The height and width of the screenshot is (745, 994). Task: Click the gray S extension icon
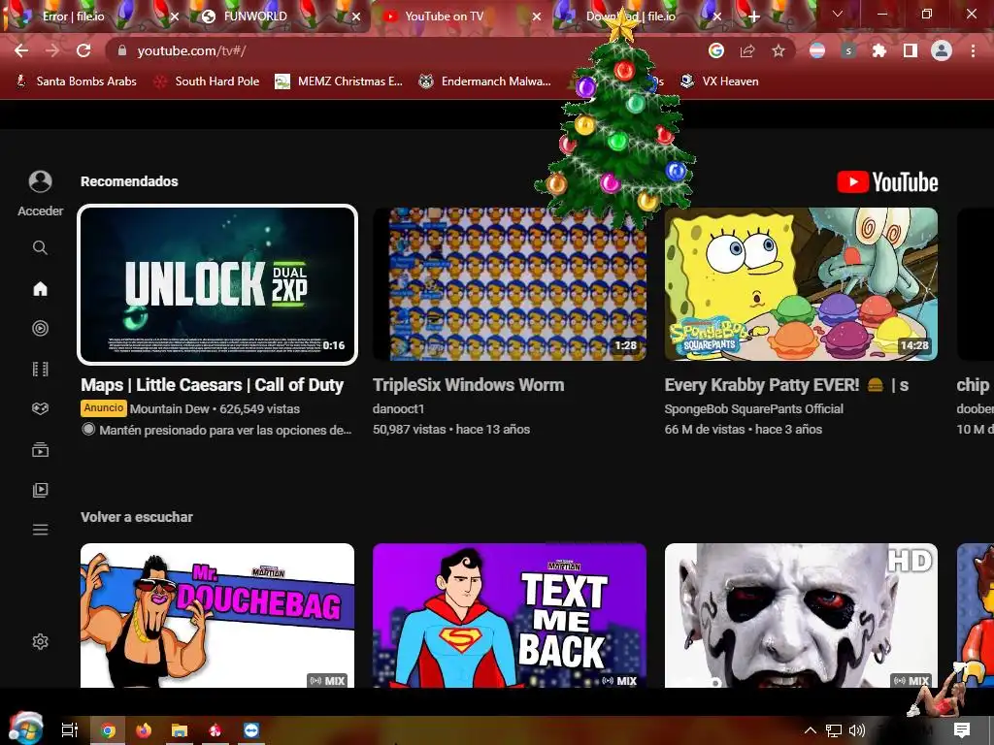pyautogui.click(x=848, y=50)
